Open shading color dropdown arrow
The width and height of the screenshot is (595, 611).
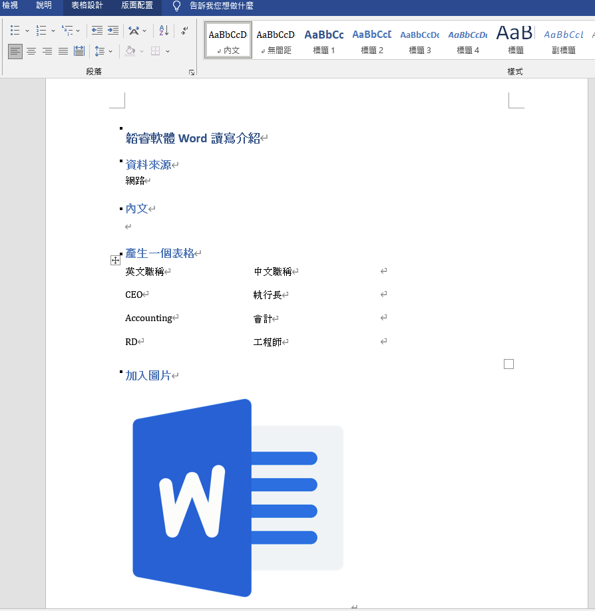click(142, 51)
